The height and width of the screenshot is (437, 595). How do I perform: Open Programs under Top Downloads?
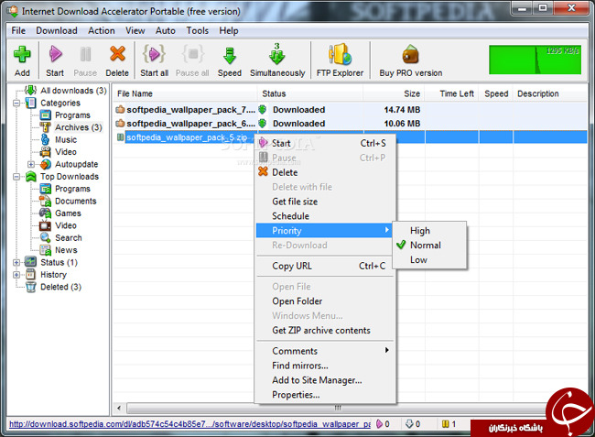tap(72, 189)
